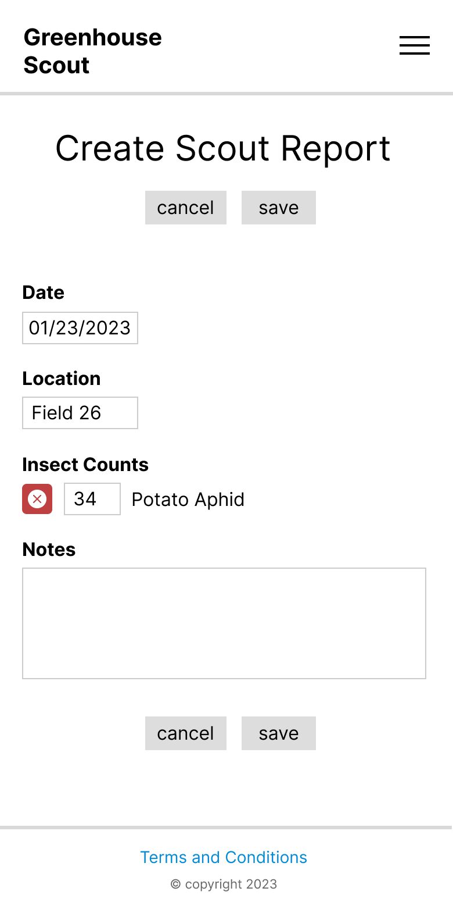
Task: Click the Potato Aphid count input 34
Action: click(92, 499)
